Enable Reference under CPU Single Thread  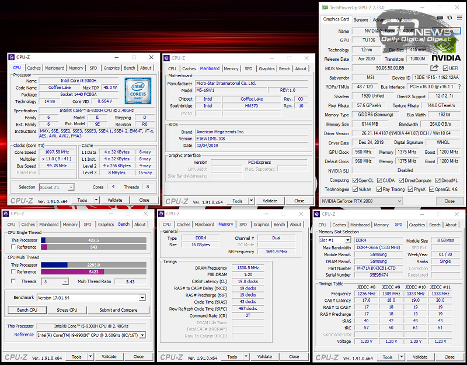click(13, 247)
